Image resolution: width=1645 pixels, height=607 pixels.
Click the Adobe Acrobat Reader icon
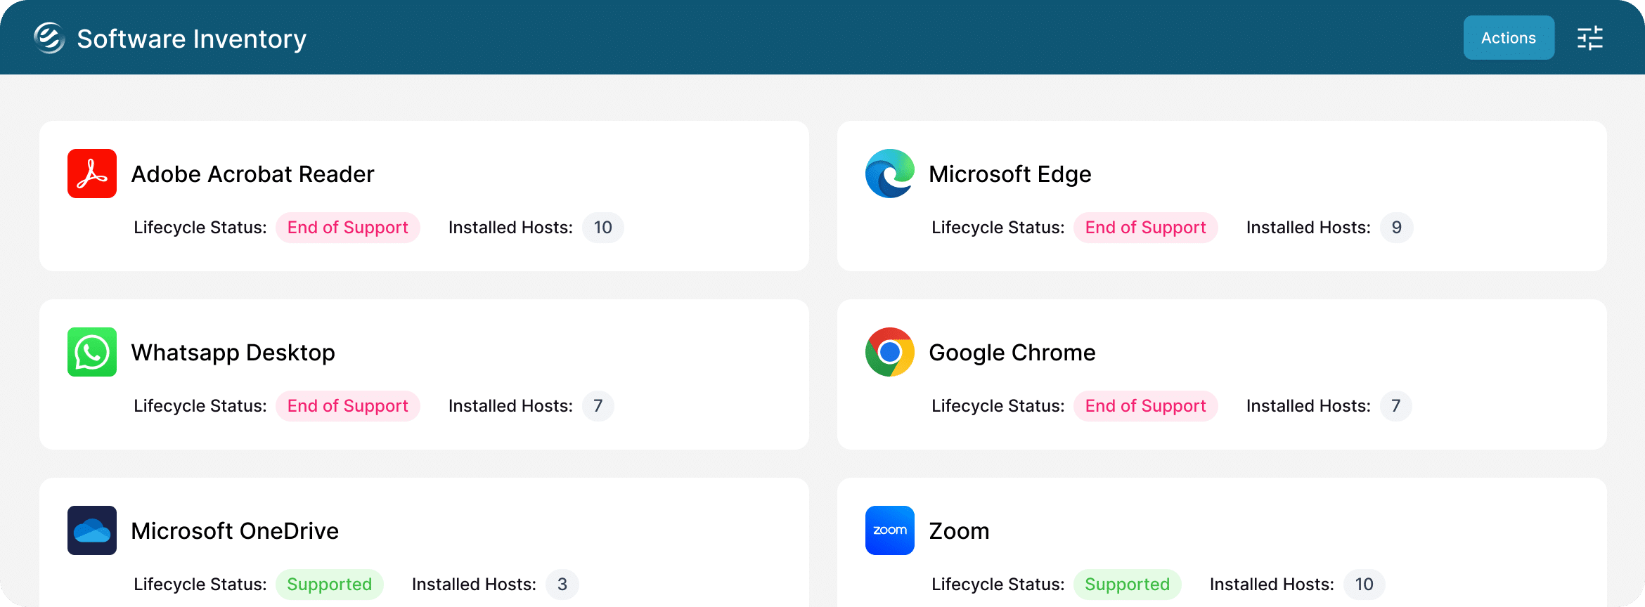(92, 174)
